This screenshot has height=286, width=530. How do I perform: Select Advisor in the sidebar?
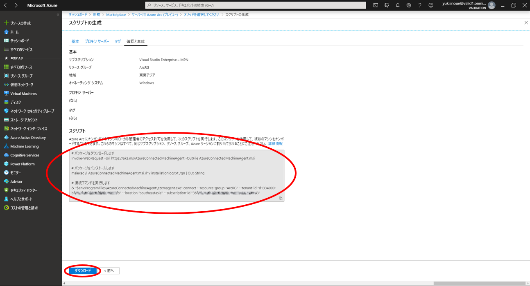click(x=16, y=181)
